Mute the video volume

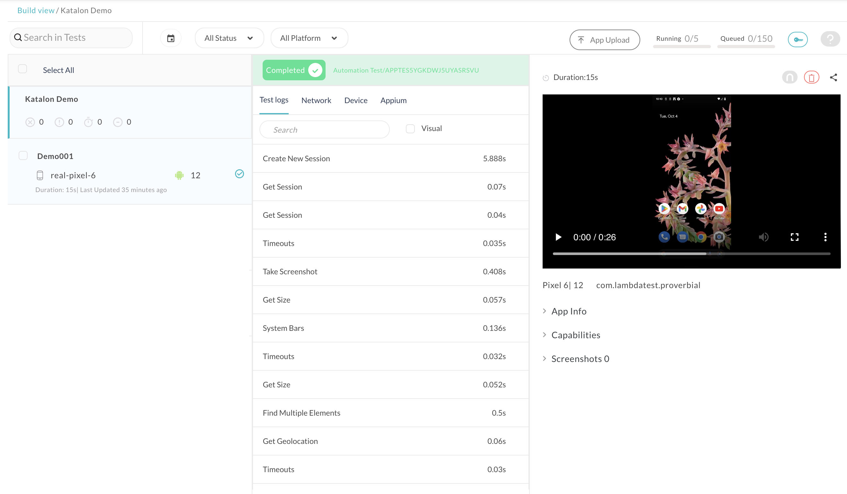click(x=763, y=237)
